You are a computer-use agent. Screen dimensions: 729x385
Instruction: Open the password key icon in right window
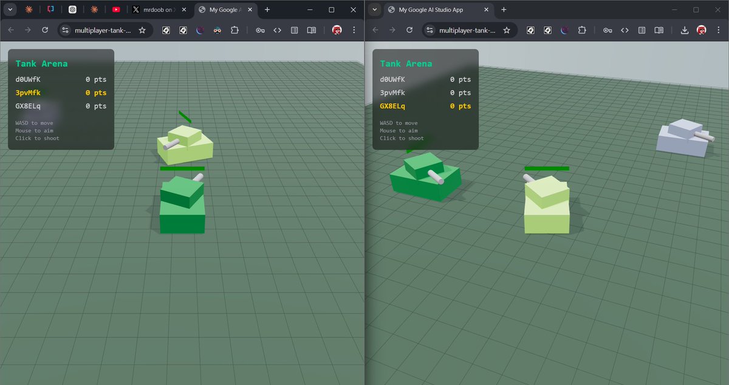coord(607,30)
